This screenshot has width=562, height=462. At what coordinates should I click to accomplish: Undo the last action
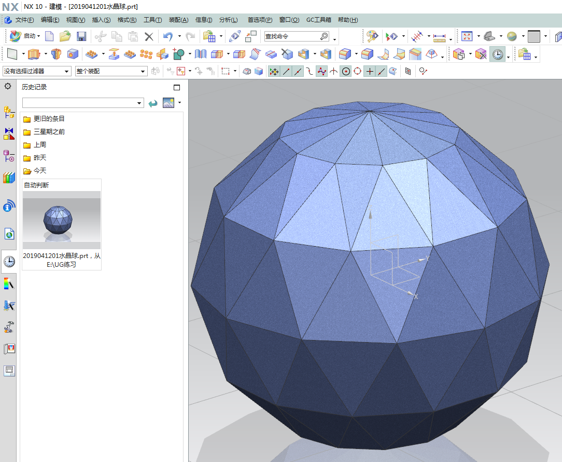coord(168,36)
